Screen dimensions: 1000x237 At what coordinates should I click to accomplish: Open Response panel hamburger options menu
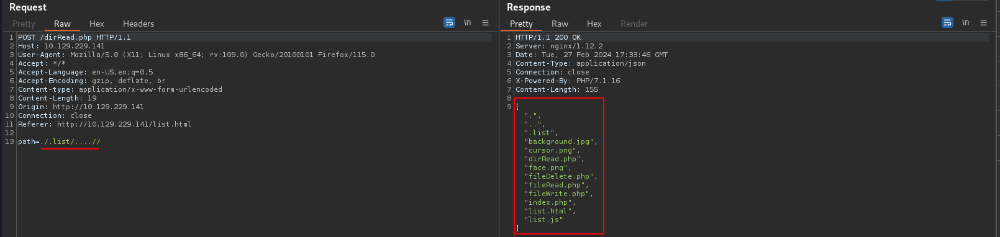(983, 22)
